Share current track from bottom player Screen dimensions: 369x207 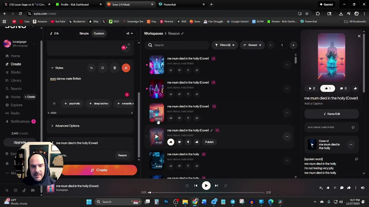point(349,188)
